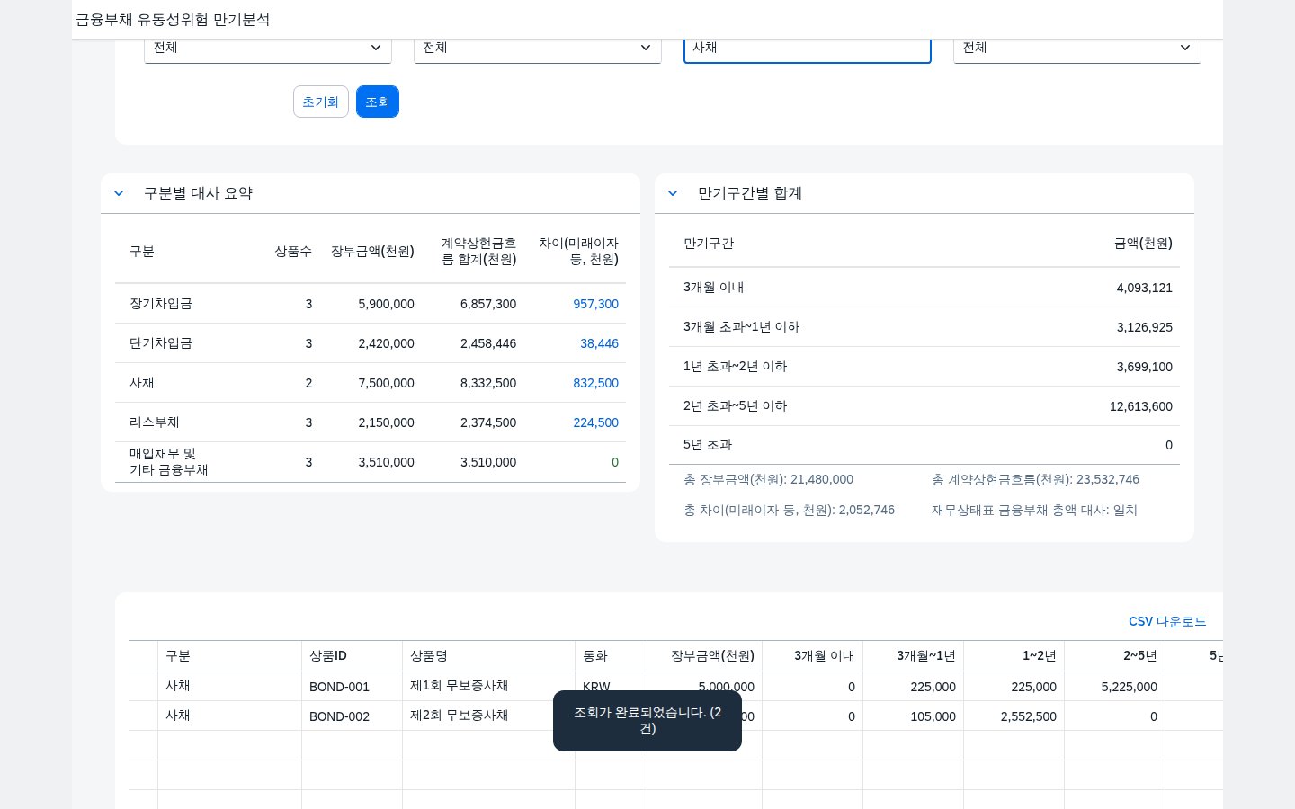Click the 총 차이(미래이자 등, 천원) total text
Screen dimensions: 1295x809
click(x=789, y=511)
